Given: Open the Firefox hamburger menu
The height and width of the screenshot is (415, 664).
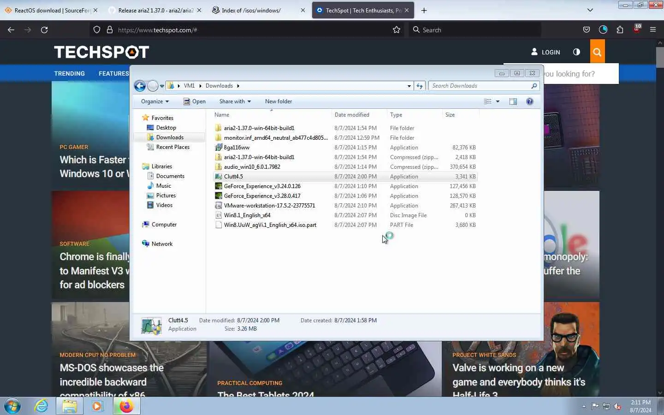Looking at the screenshot, I should pos(653,30).
